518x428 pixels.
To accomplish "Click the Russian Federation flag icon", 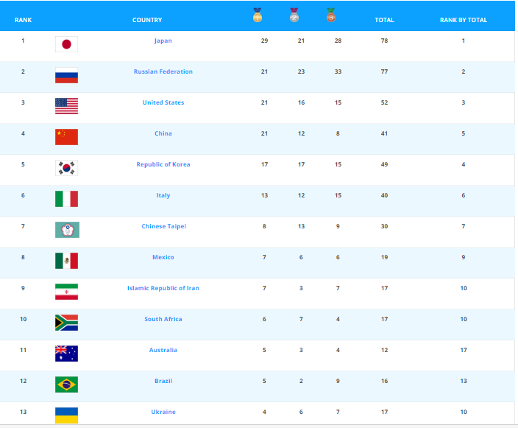I will [x=66, y=75].
